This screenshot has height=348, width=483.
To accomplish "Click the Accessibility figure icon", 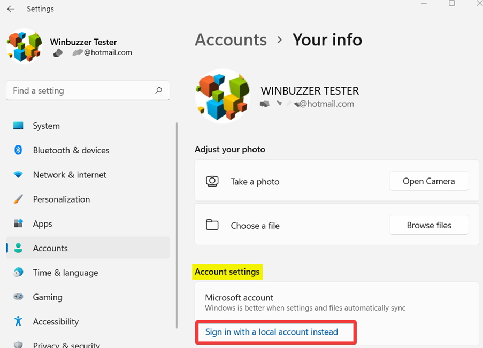I will [x=18, y=321].
